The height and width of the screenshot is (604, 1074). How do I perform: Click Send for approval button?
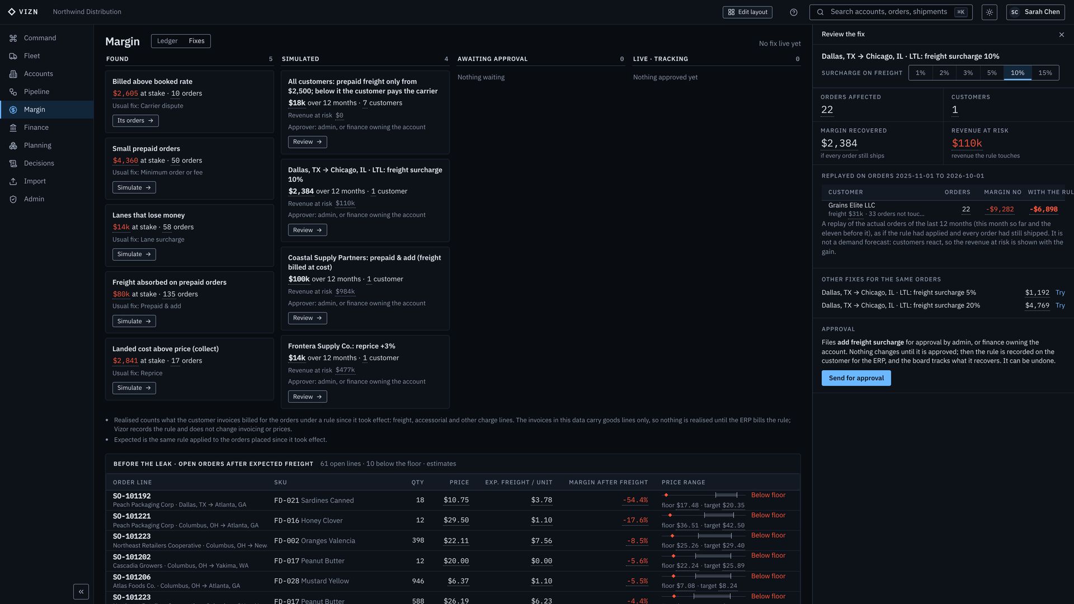[856, 378]
